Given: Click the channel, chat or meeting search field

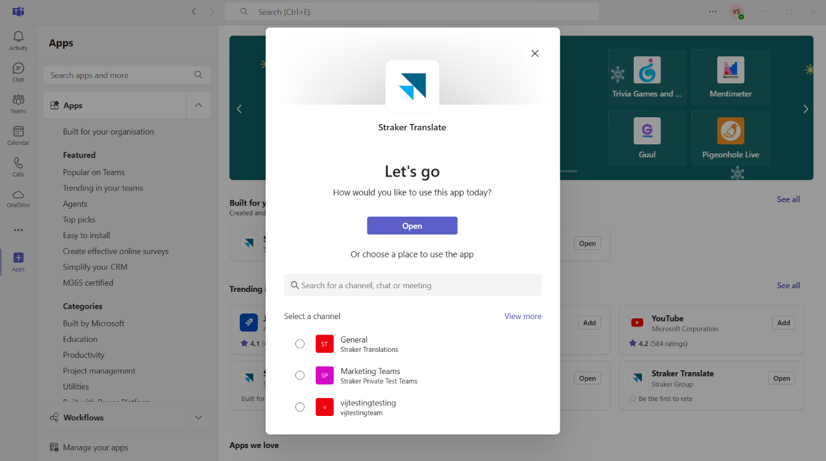Looking at the screenshot, I should [413, 285].
